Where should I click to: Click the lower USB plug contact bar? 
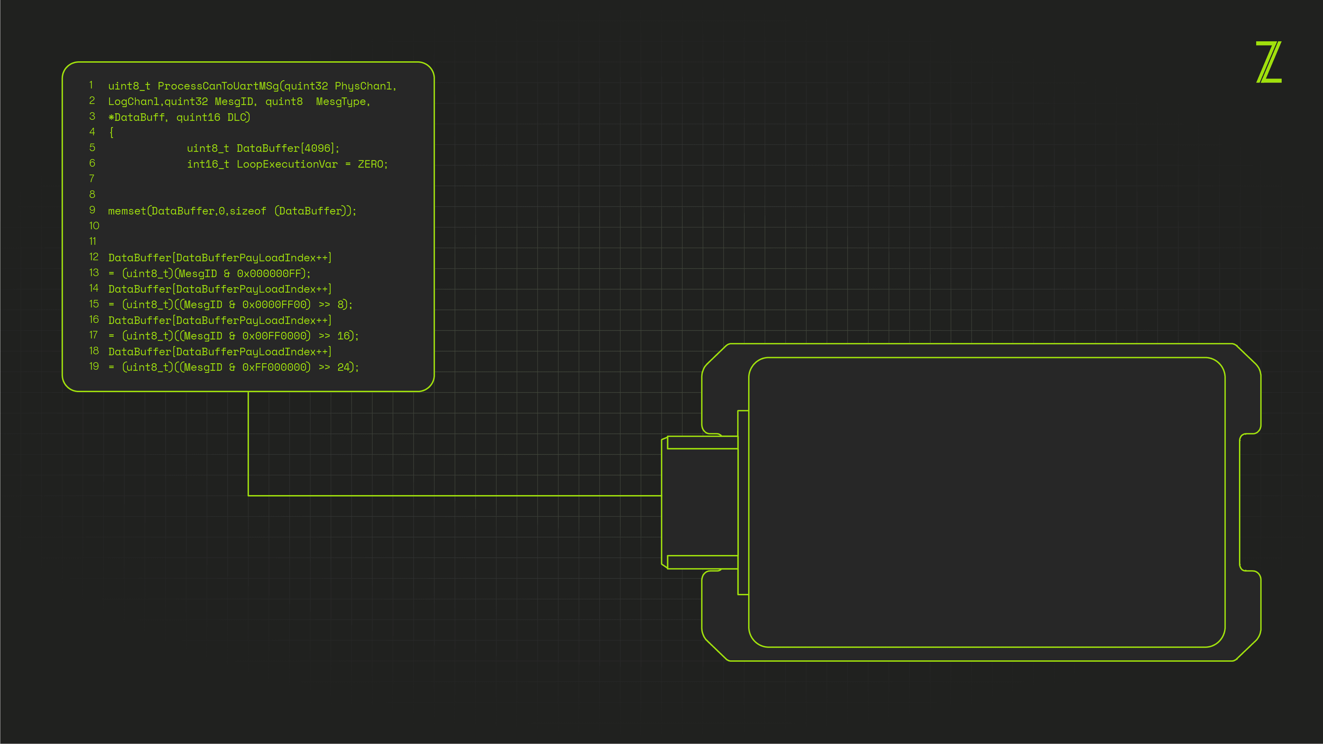pyautogui.click(x=702, y=562)
